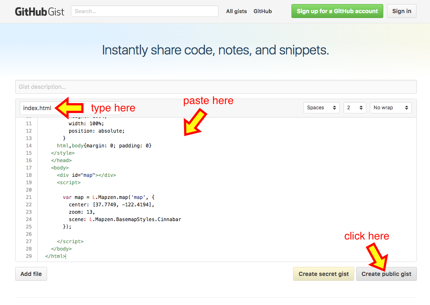Click the '</script>' closing tag line
Screen dimensions: 430x305
point(70,242)
